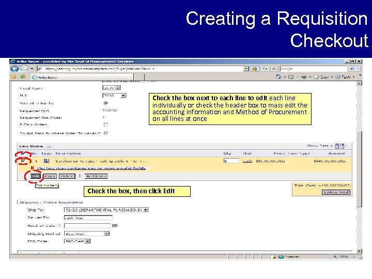Image resolution: width=372 pixels, height=279 pixels.
Task: Click the vertical scrollbar down arrow
Action: tap(360, 251)
